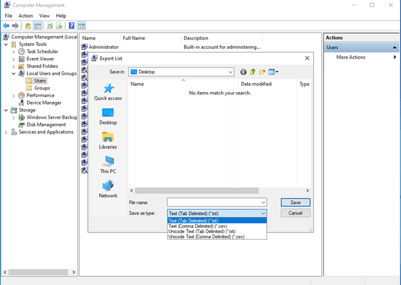
Task: Open the View Menu icon in Export dialog
Action: pos(273,72)
